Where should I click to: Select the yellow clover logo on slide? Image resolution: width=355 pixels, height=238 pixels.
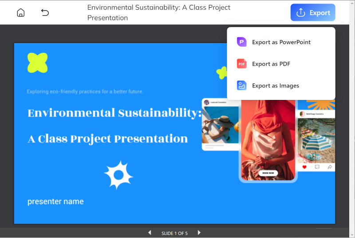click(37, 63)
